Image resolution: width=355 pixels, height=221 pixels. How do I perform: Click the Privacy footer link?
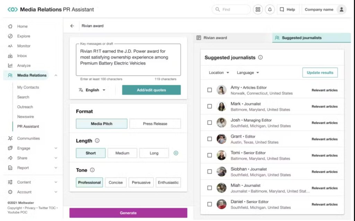coord(30,208)
